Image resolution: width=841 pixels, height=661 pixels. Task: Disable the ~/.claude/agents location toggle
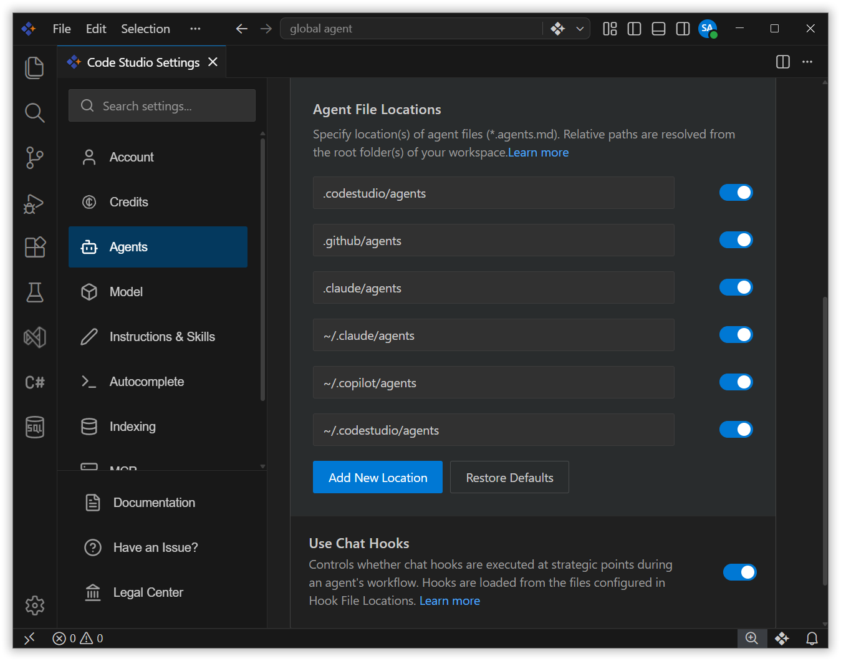pos(736,335)
